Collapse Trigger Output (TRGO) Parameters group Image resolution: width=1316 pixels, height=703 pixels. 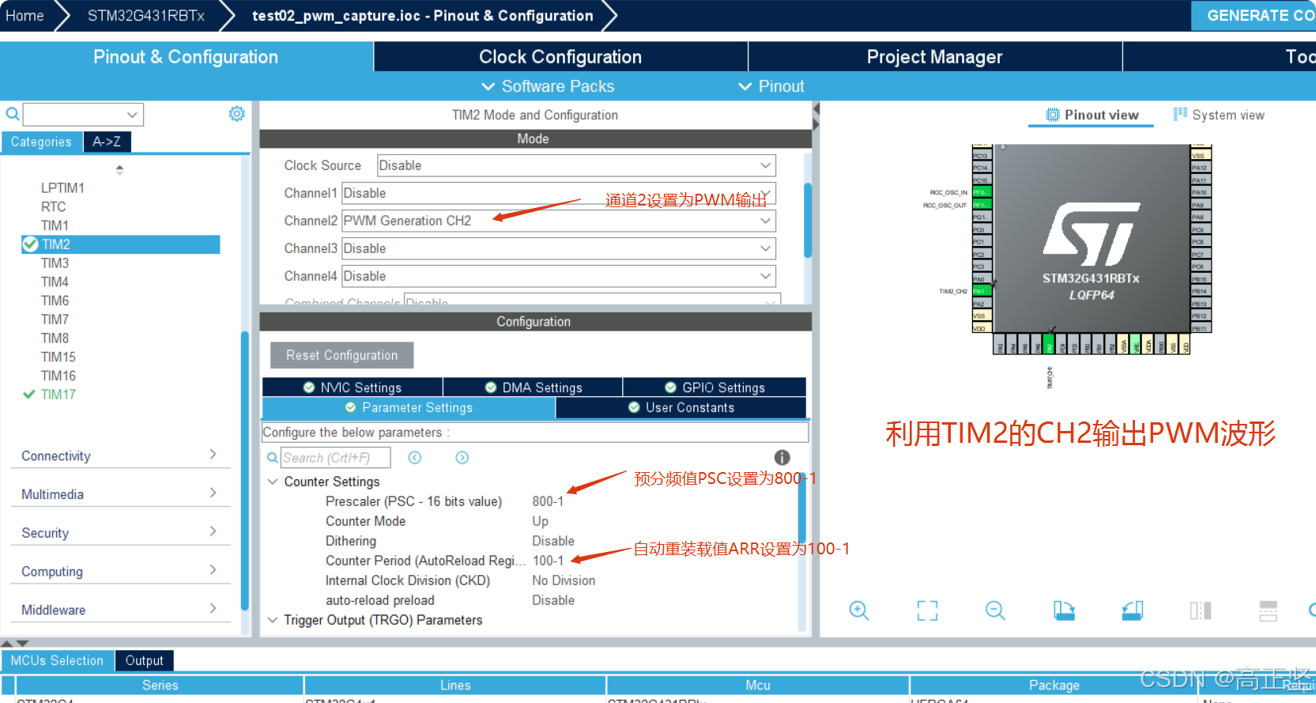[273, 620]
